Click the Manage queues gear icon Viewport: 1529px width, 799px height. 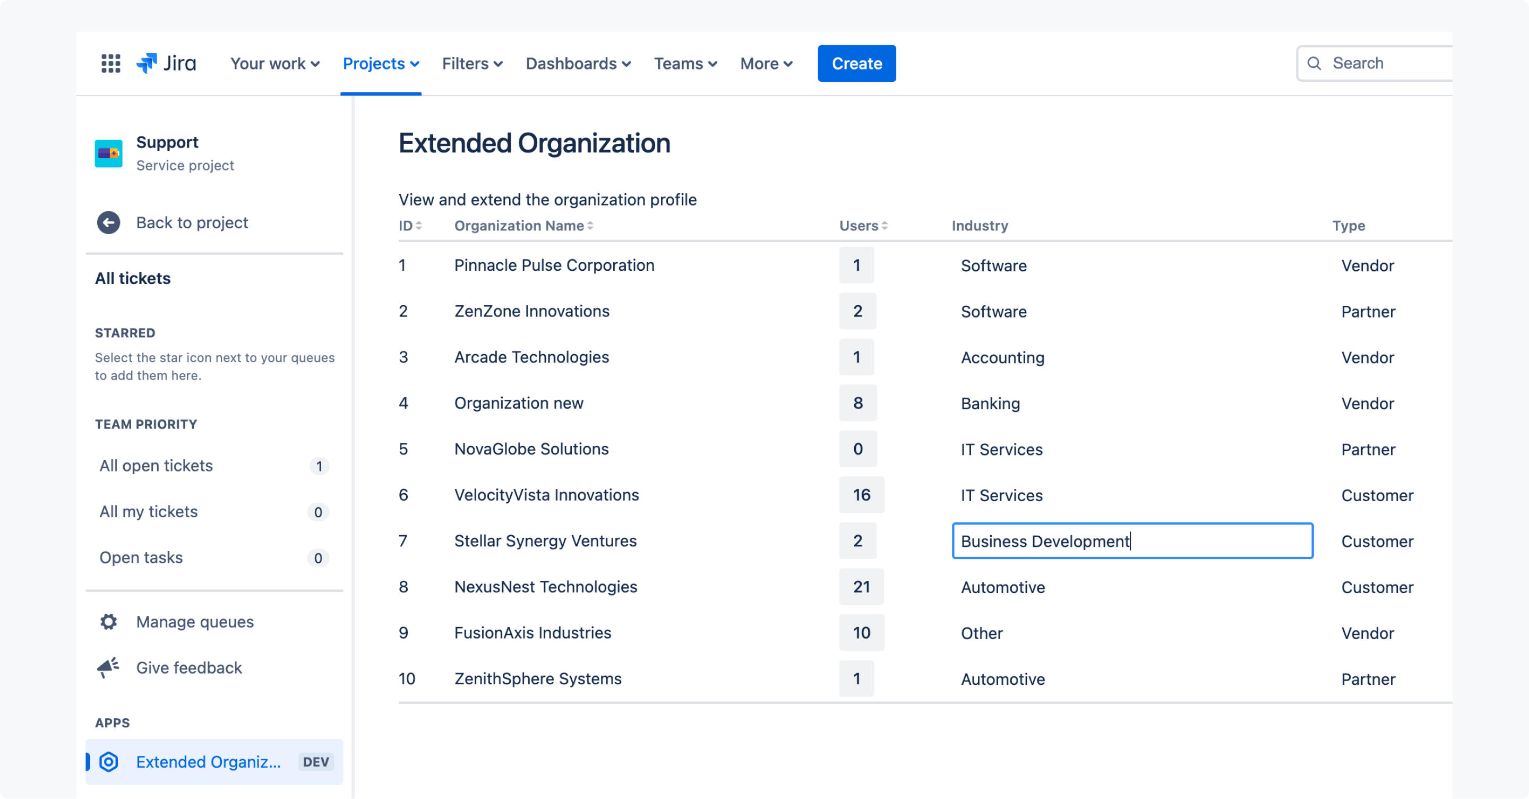pos(109,622)
